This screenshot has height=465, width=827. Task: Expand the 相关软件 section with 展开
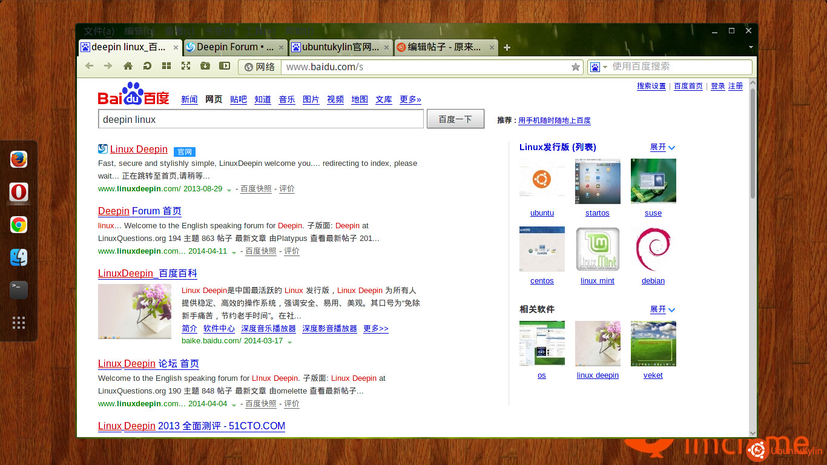(x=662, y=309)
